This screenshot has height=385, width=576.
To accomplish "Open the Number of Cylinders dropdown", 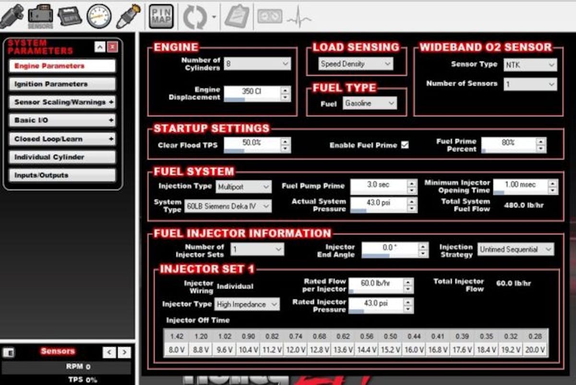I will coord(257,63).
